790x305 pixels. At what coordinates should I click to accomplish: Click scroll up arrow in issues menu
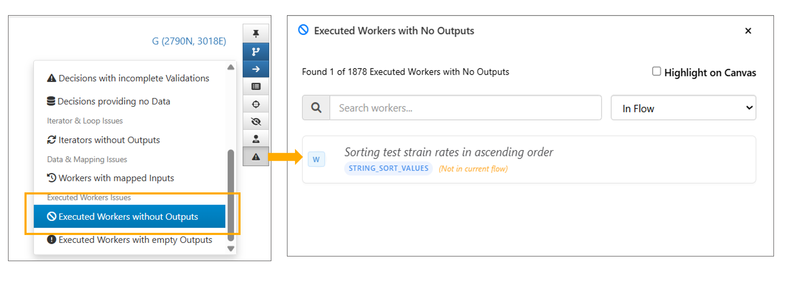pyautogui.click(x=231, y=67)
